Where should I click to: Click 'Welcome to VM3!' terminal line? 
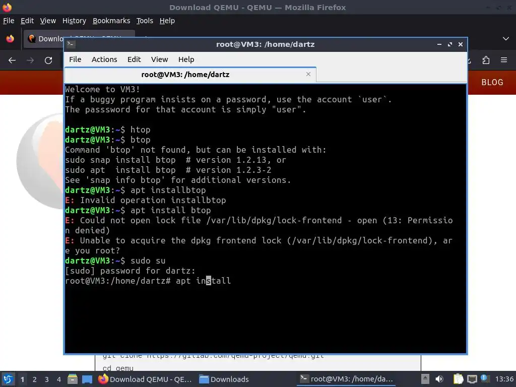pyautogui.click(x=102, y=89)
